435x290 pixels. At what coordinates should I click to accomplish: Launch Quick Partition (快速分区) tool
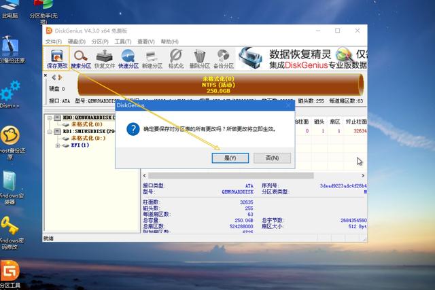click(x=128, y=58)
